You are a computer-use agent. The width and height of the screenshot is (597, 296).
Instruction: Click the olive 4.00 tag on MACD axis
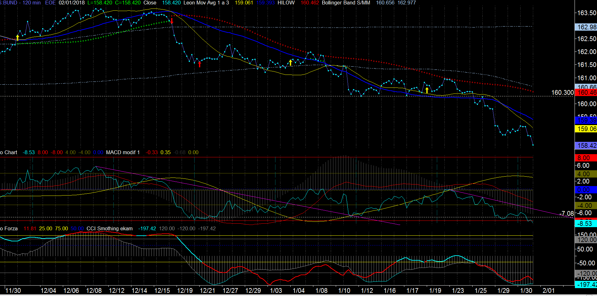586,174
